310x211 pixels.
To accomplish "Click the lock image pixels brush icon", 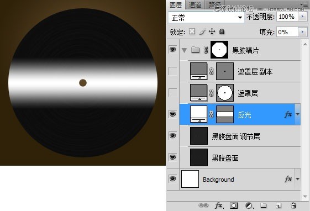I will click(x=202, y=31).
